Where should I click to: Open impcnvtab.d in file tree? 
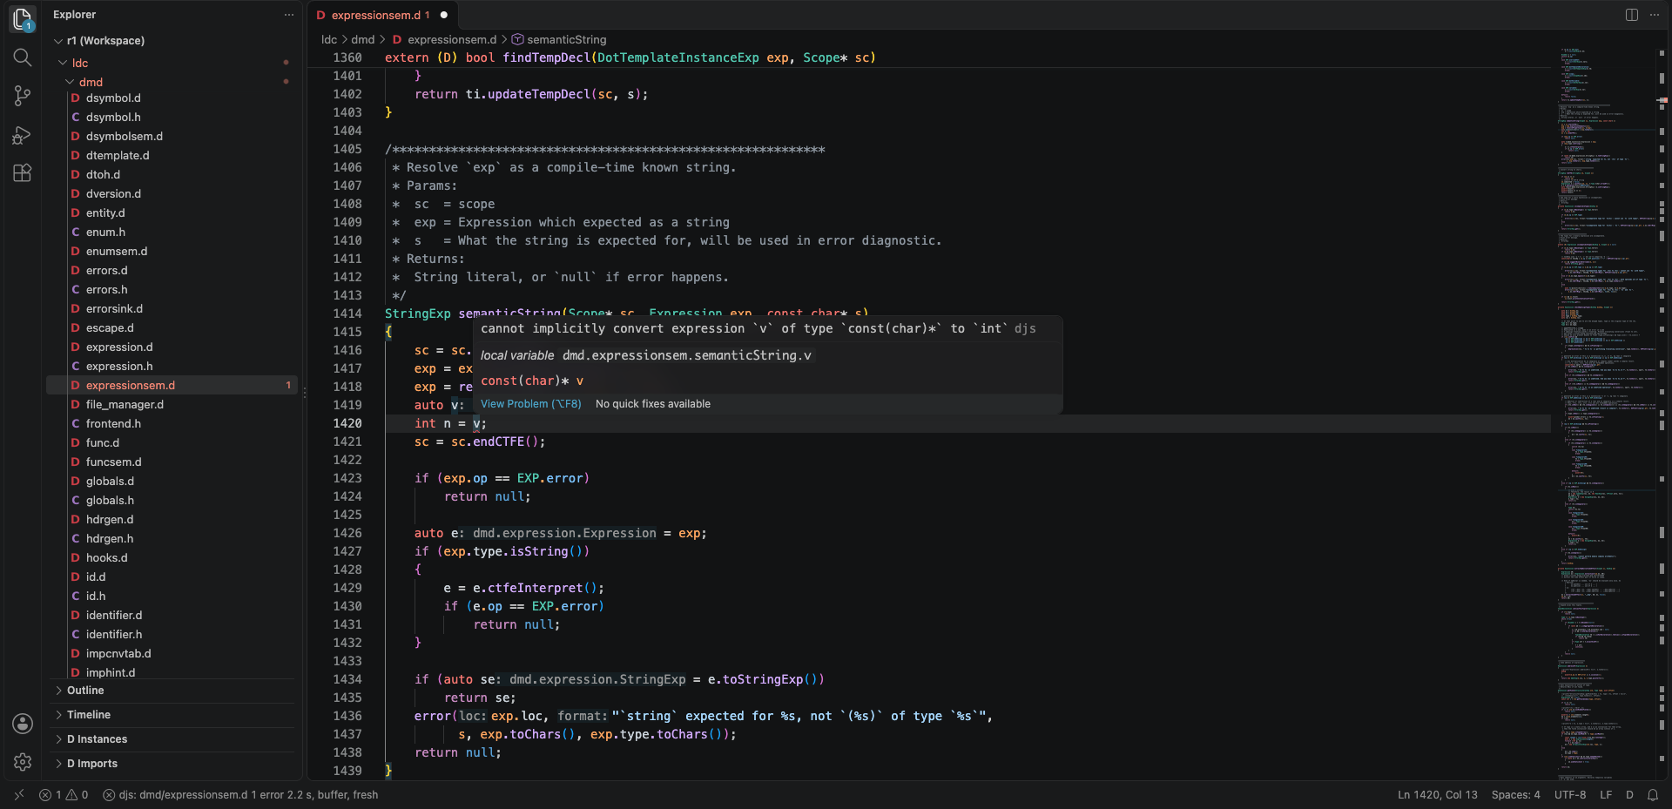click(118, 654)
